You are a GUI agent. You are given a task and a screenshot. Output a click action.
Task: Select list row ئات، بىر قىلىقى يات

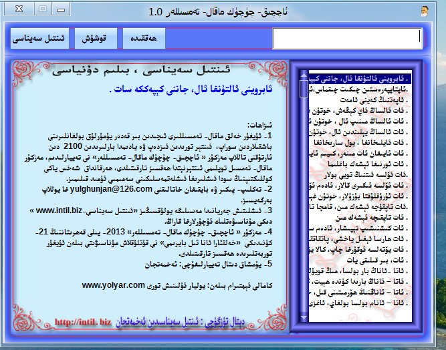point(360,260)
